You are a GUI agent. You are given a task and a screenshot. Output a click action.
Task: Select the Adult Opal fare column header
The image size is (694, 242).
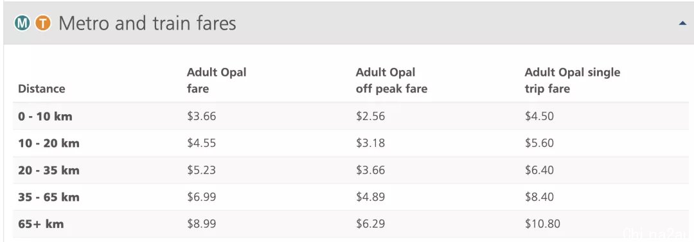pyautogui.click(x=217, y=80)
